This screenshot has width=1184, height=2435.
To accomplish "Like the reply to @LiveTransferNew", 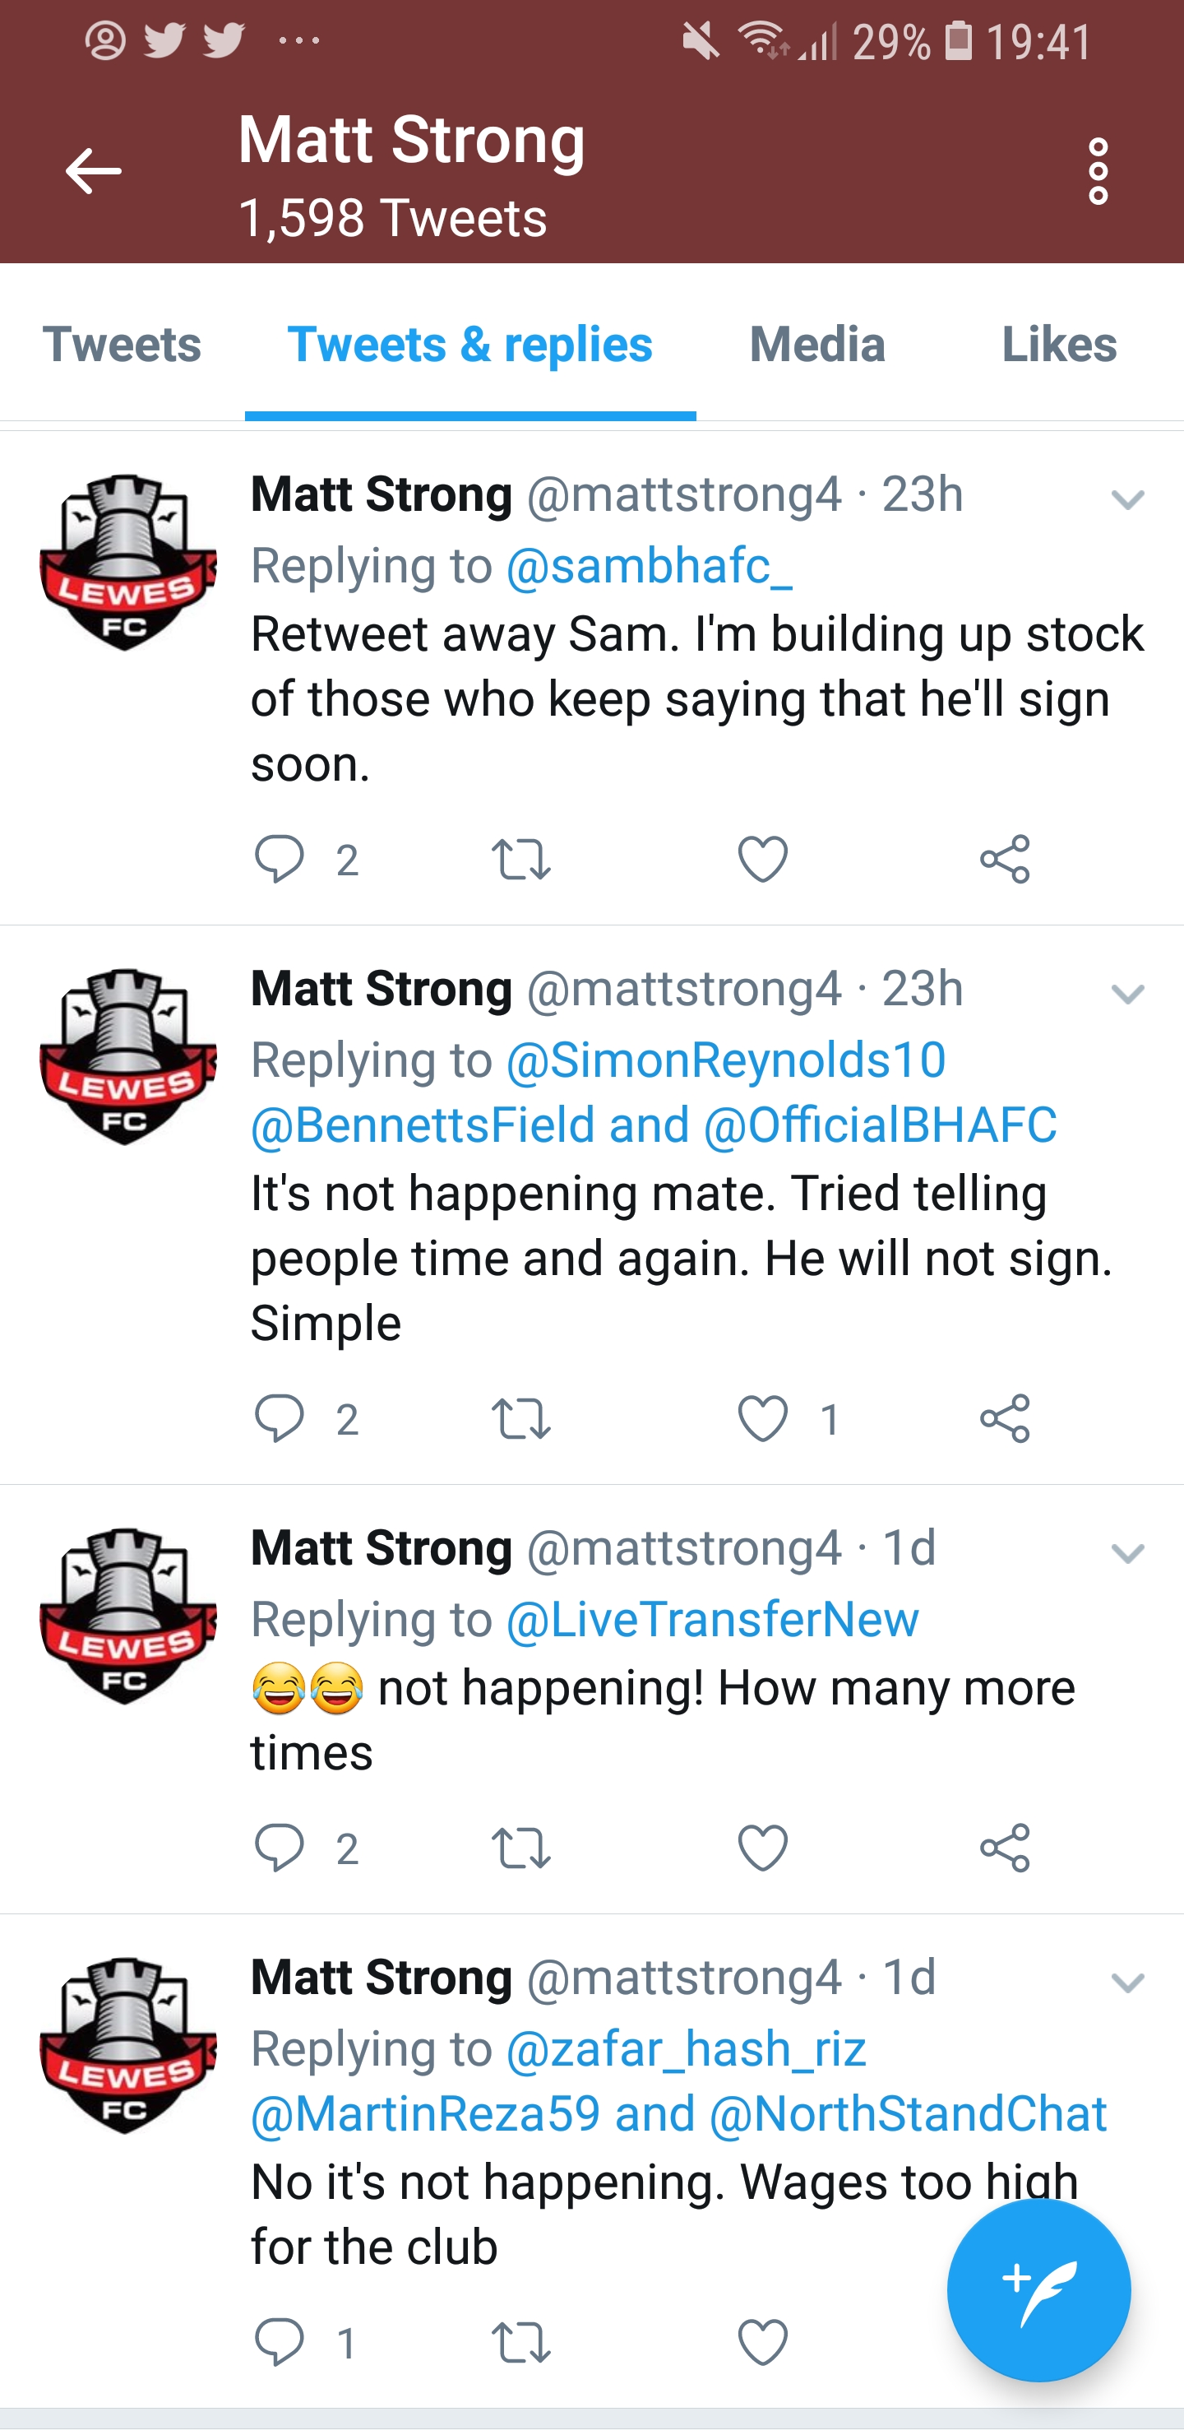I will click(x=762, y=1848).
